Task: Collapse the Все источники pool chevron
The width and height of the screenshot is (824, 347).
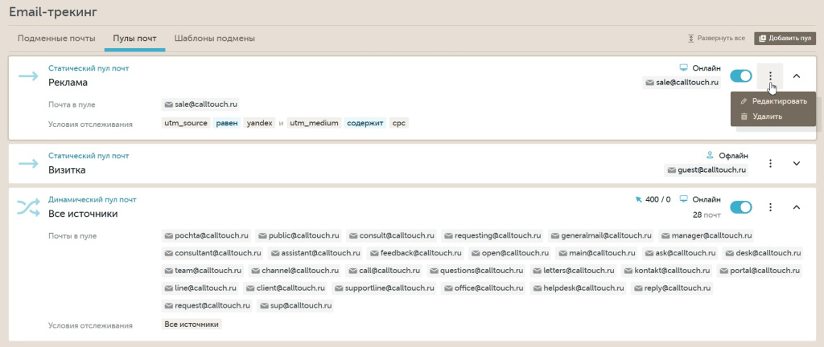Action: 797,207
